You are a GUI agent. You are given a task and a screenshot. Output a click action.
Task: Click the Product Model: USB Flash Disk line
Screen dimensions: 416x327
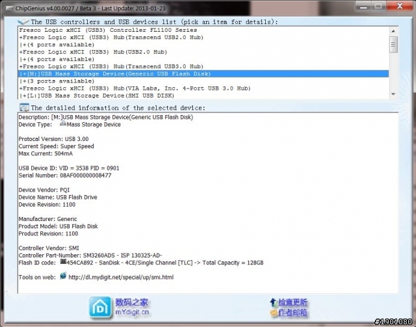(58, 226)
